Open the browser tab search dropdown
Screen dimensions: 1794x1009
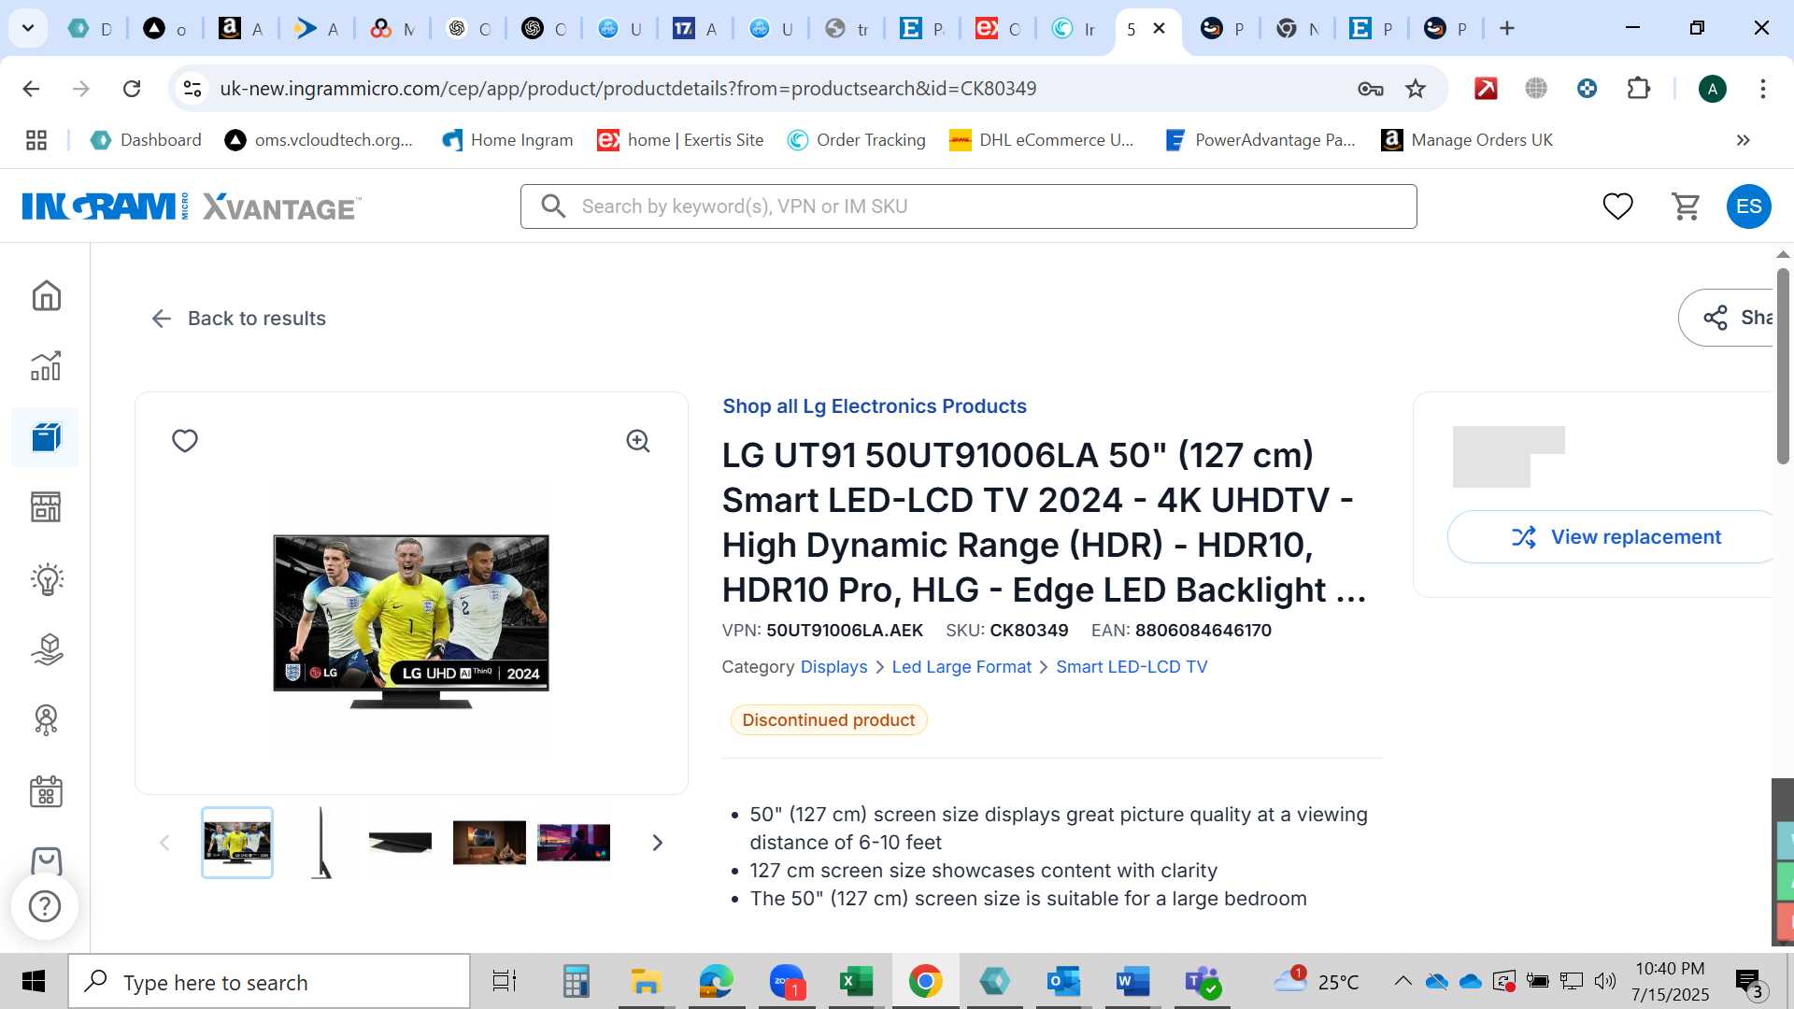28,28
